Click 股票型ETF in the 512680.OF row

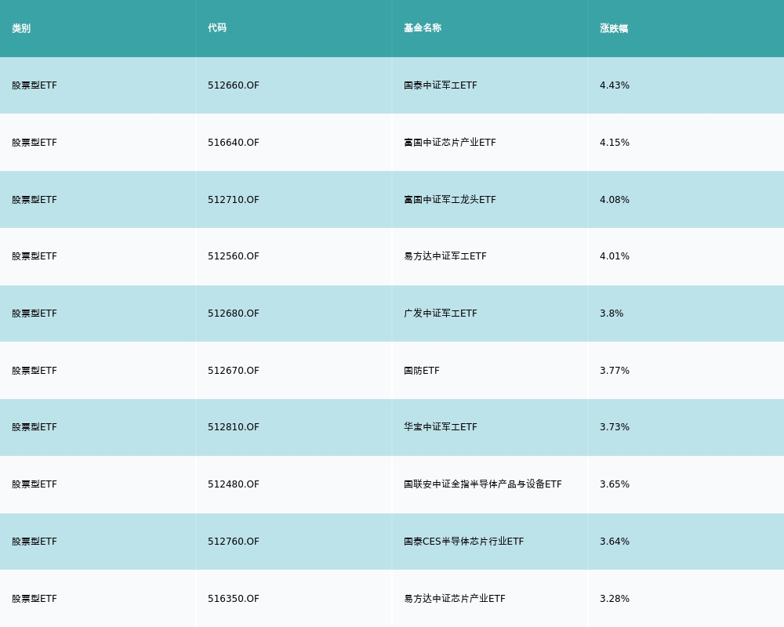click(x=34, y=313)
